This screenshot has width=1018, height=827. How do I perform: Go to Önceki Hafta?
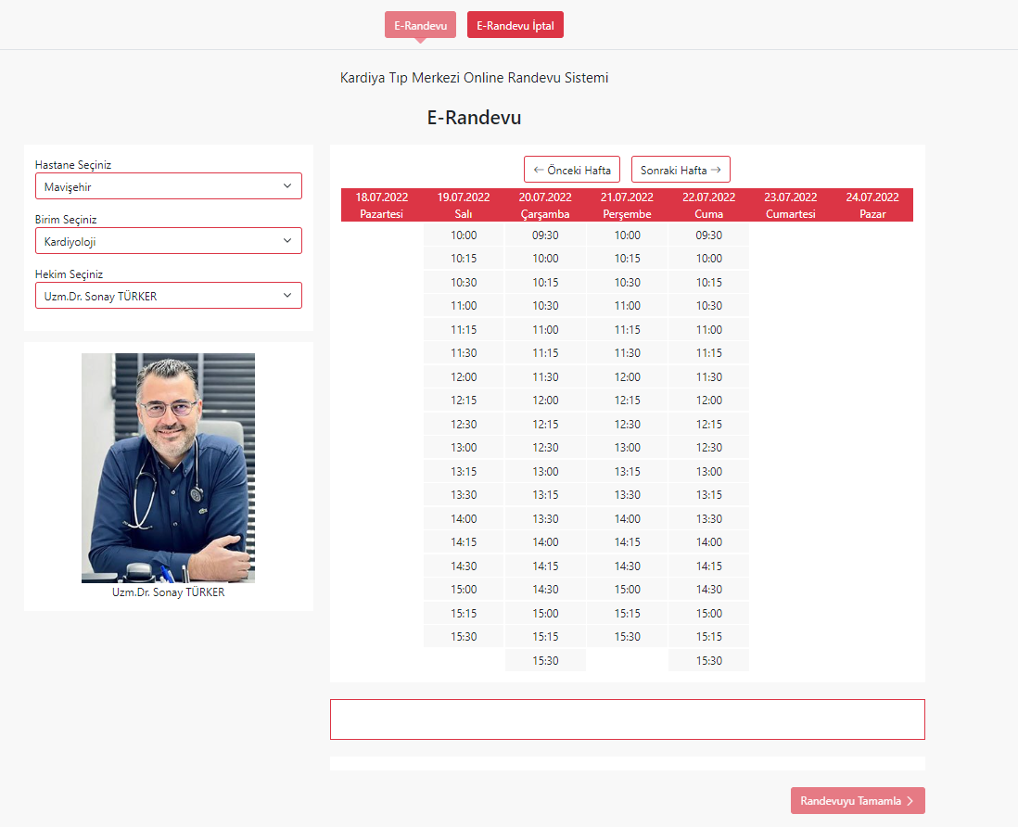(x=571, y=170)
